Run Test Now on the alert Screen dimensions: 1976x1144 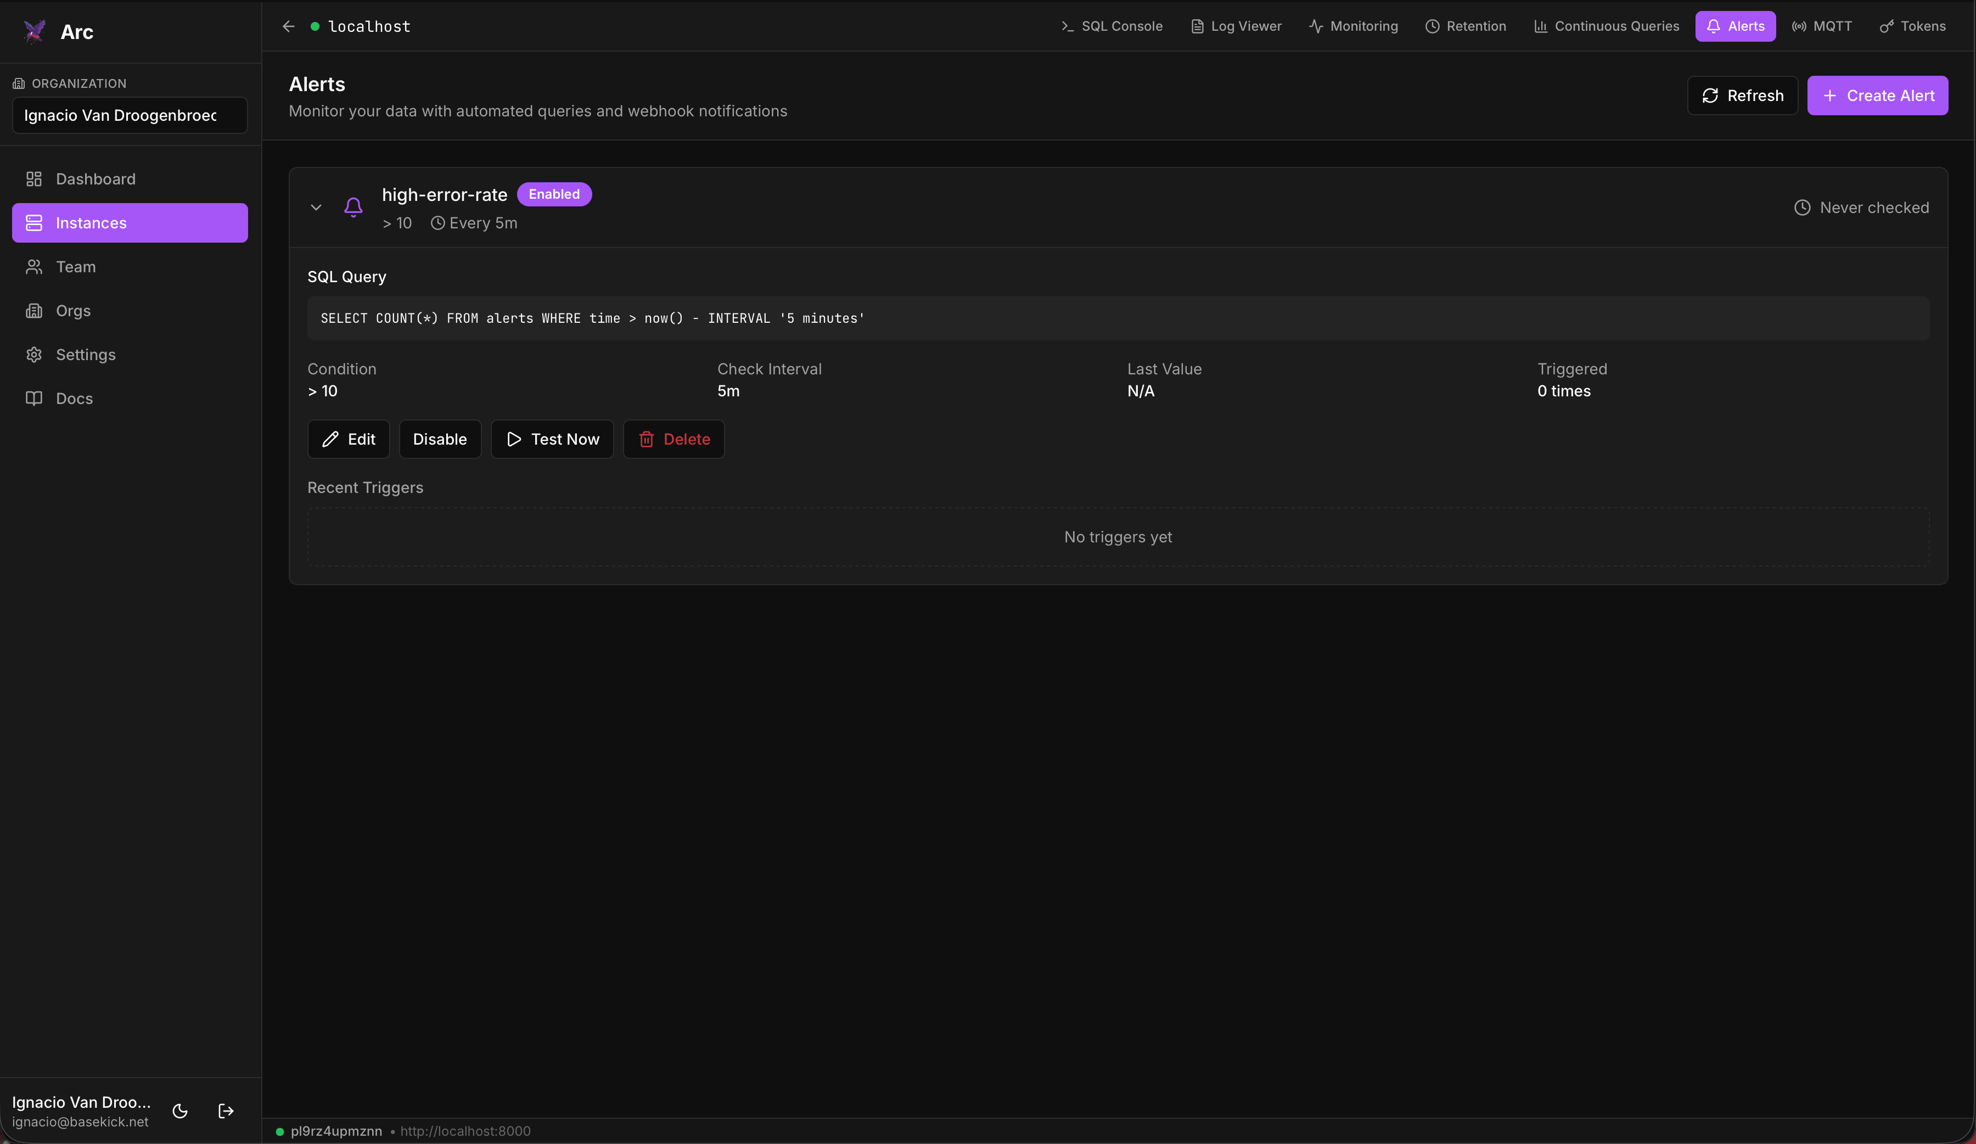[552, 439]
